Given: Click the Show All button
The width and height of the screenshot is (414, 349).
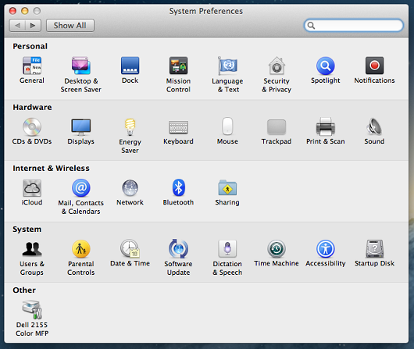Looking at the screenshot, I should pos(70,25).
